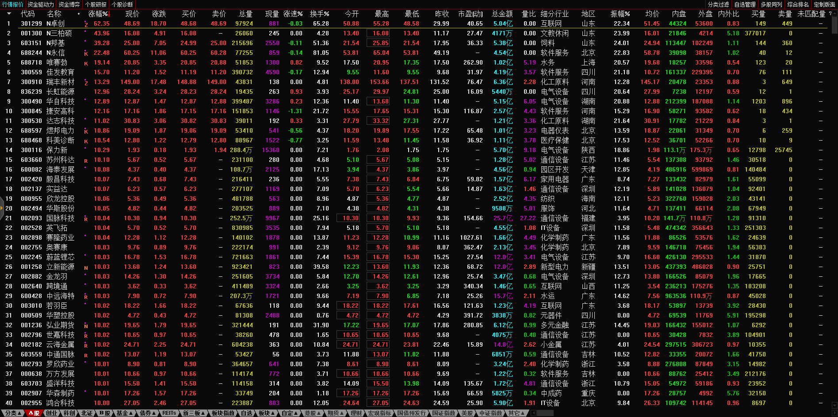838x417 pixels.
Task: Sort by 涨幅% column header
Action: pos(98,14)
